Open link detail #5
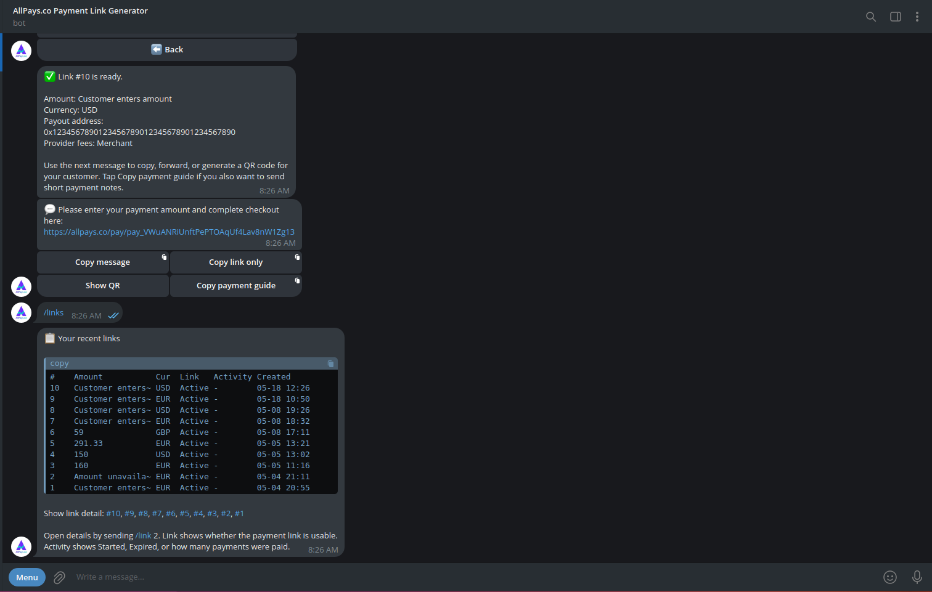 (x=184, y=513)
